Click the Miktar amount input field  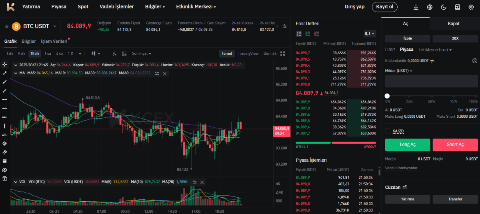(432, 81)
